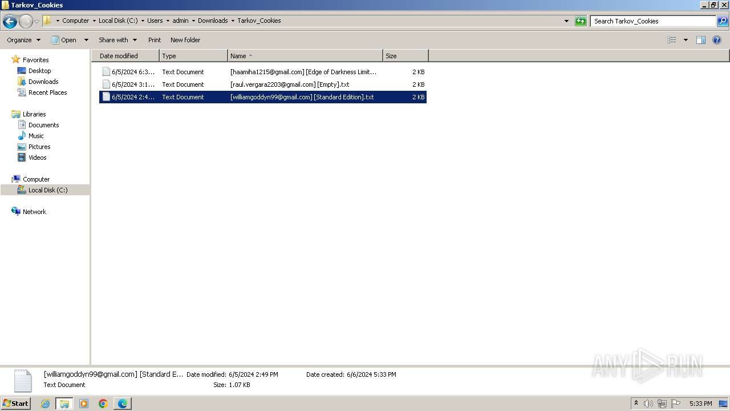Focus the Search Tarkov_Cookies field
The image size is (730, 411).
[x=654, y=21]
